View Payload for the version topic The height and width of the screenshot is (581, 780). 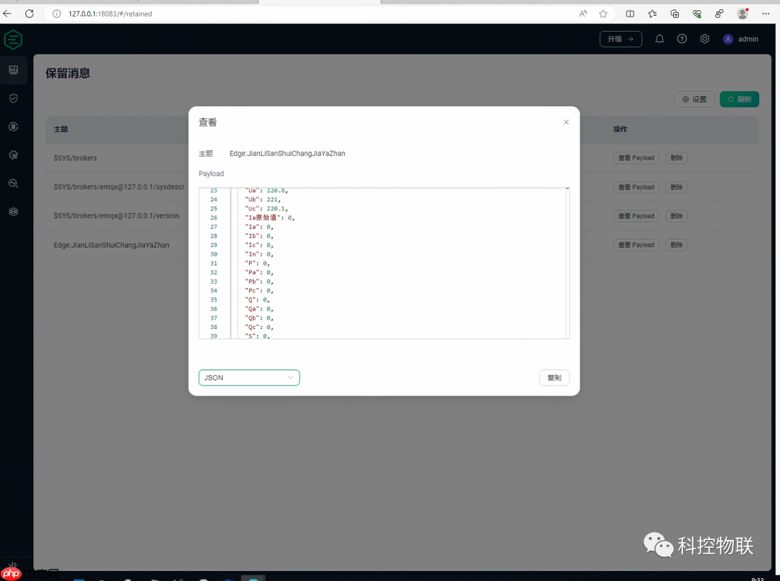click(636, 217)
